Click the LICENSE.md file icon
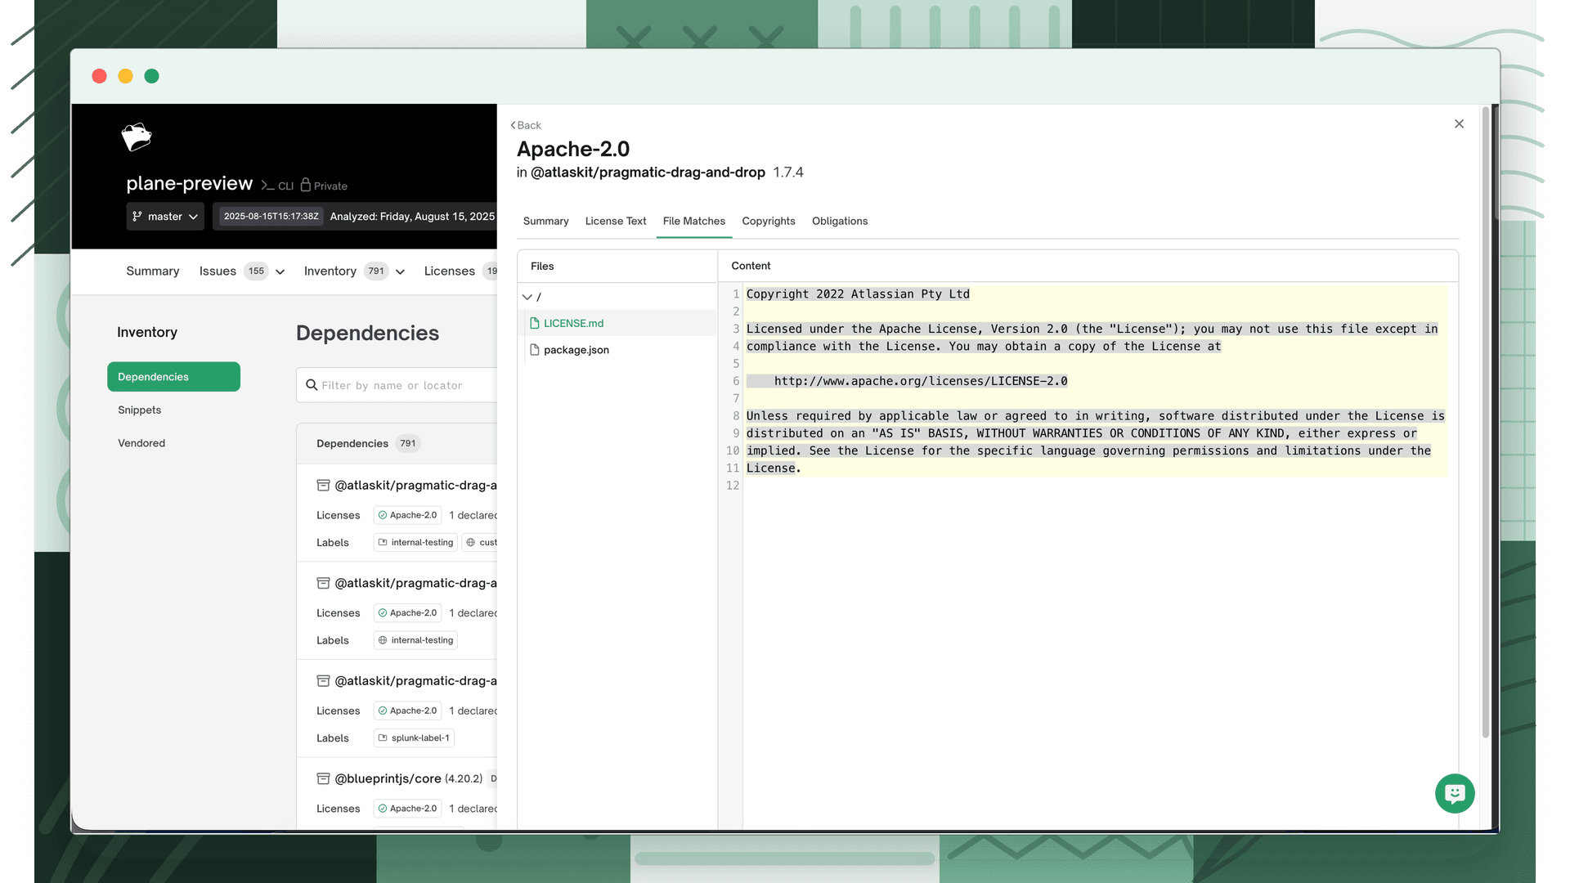This screenshot has width=1570, height=883. [x=535, y=323]
